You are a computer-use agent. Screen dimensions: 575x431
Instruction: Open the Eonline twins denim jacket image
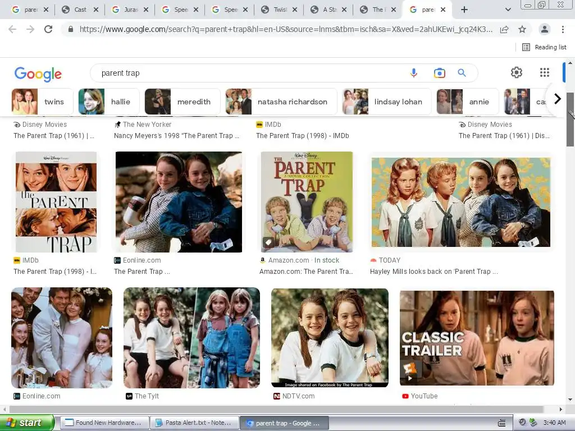click(x=179, y=202)
